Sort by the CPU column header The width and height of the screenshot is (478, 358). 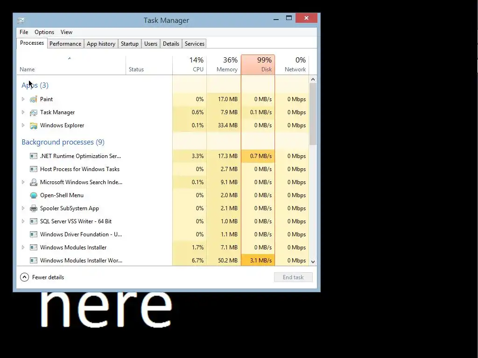click(190, 64)
